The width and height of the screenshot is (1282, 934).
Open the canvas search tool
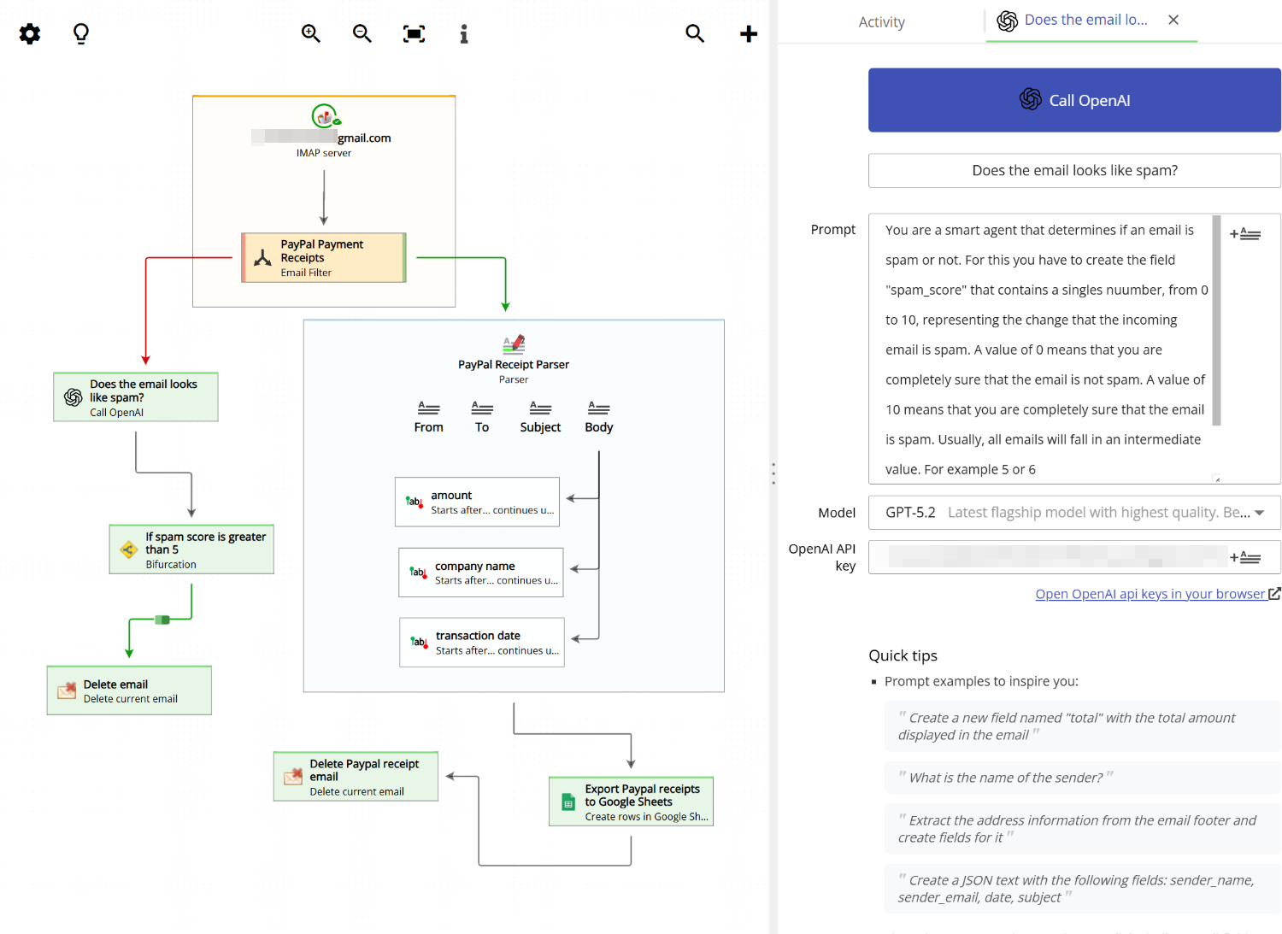tap(695, 33)
